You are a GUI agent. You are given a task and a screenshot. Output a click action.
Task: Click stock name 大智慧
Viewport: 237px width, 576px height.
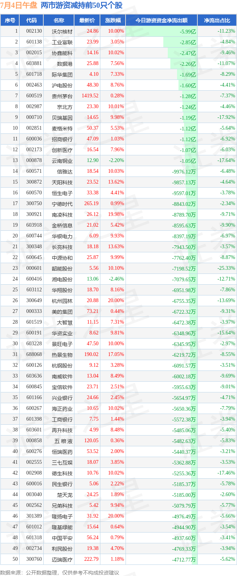click(65, 322)
